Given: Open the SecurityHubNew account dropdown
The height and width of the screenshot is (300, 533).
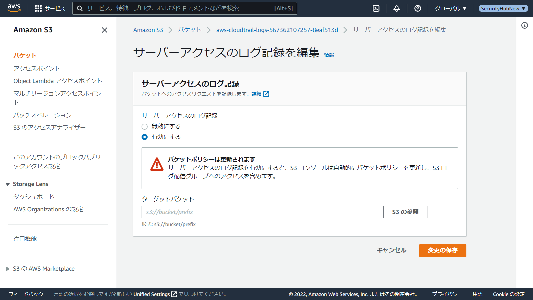Looking at the screenshot, I should (x=503, y=8).
